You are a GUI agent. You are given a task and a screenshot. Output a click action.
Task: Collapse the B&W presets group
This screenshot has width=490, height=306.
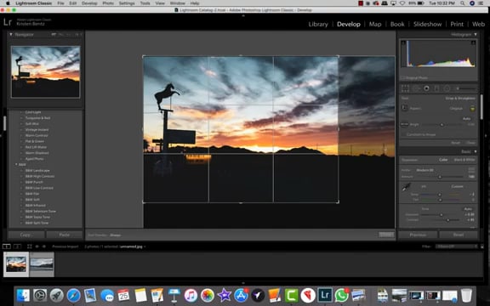pyautogui.click(x=16, y=164)
